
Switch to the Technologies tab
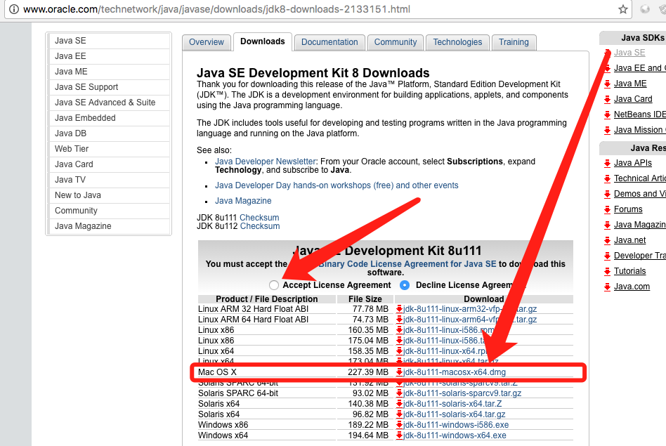coord(457,42)
